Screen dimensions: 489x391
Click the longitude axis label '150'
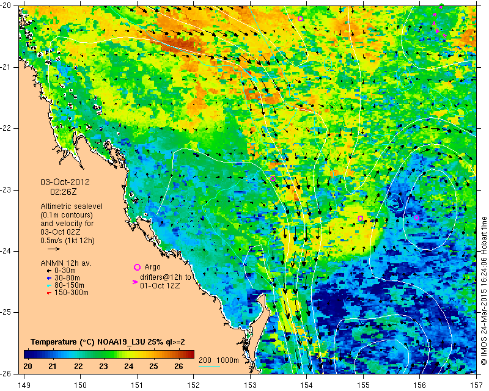(x=81, y=386)
